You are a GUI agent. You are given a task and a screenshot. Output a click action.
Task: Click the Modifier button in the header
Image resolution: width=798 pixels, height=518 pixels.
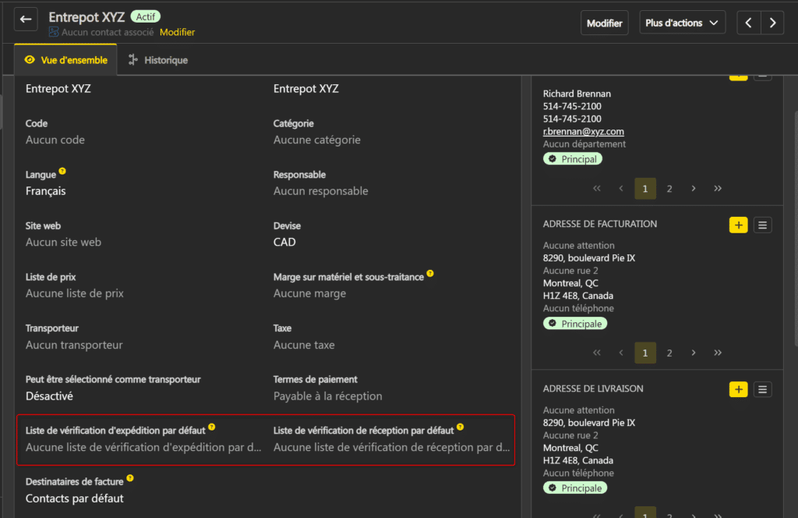coord(604,23)
